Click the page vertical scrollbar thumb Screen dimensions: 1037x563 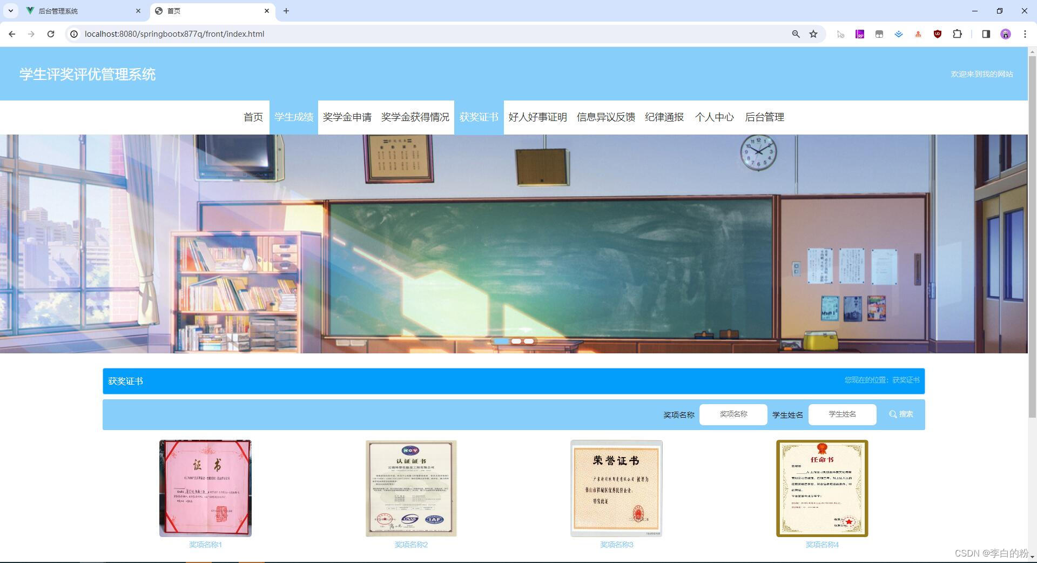coord(1032,236)
